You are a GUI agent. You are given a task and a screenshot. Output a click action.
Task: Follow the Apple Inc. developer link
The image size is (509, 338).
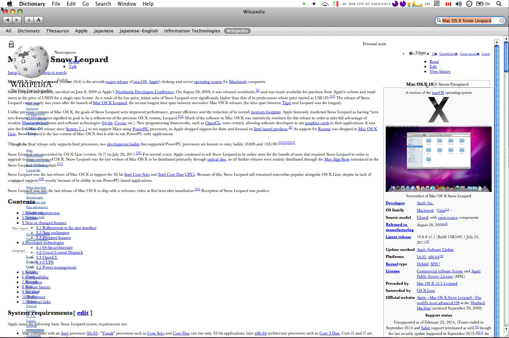(x=425, y=203)
